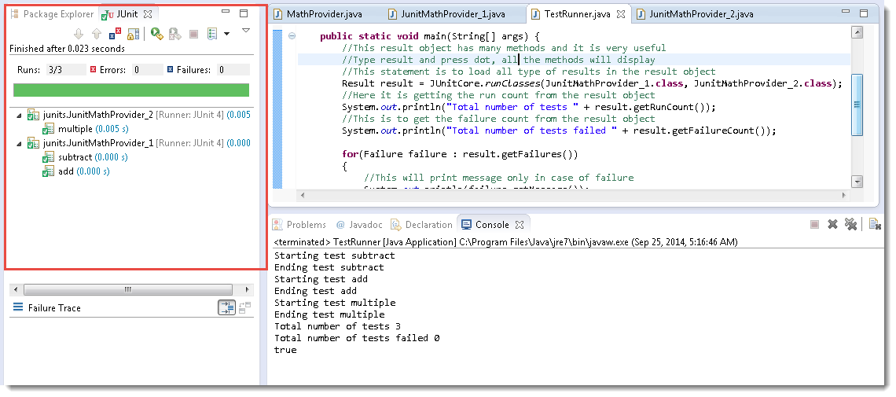Select TestRunner.java editor tab
Image resolution: width=896 pixels, height=397 pixels.
pos(578,13)
